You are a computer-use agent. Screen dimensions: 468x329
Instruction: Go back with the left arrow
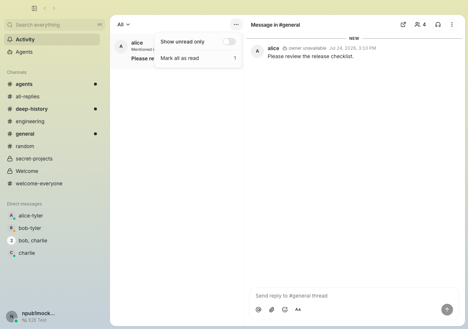point(45,8)
